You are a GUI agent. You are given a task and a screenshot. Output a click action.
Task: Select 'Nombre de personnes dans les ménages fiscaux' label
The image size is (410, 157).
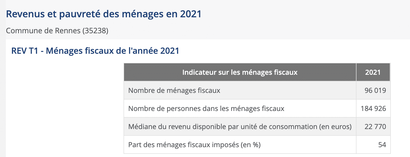[x=206, y=109]
